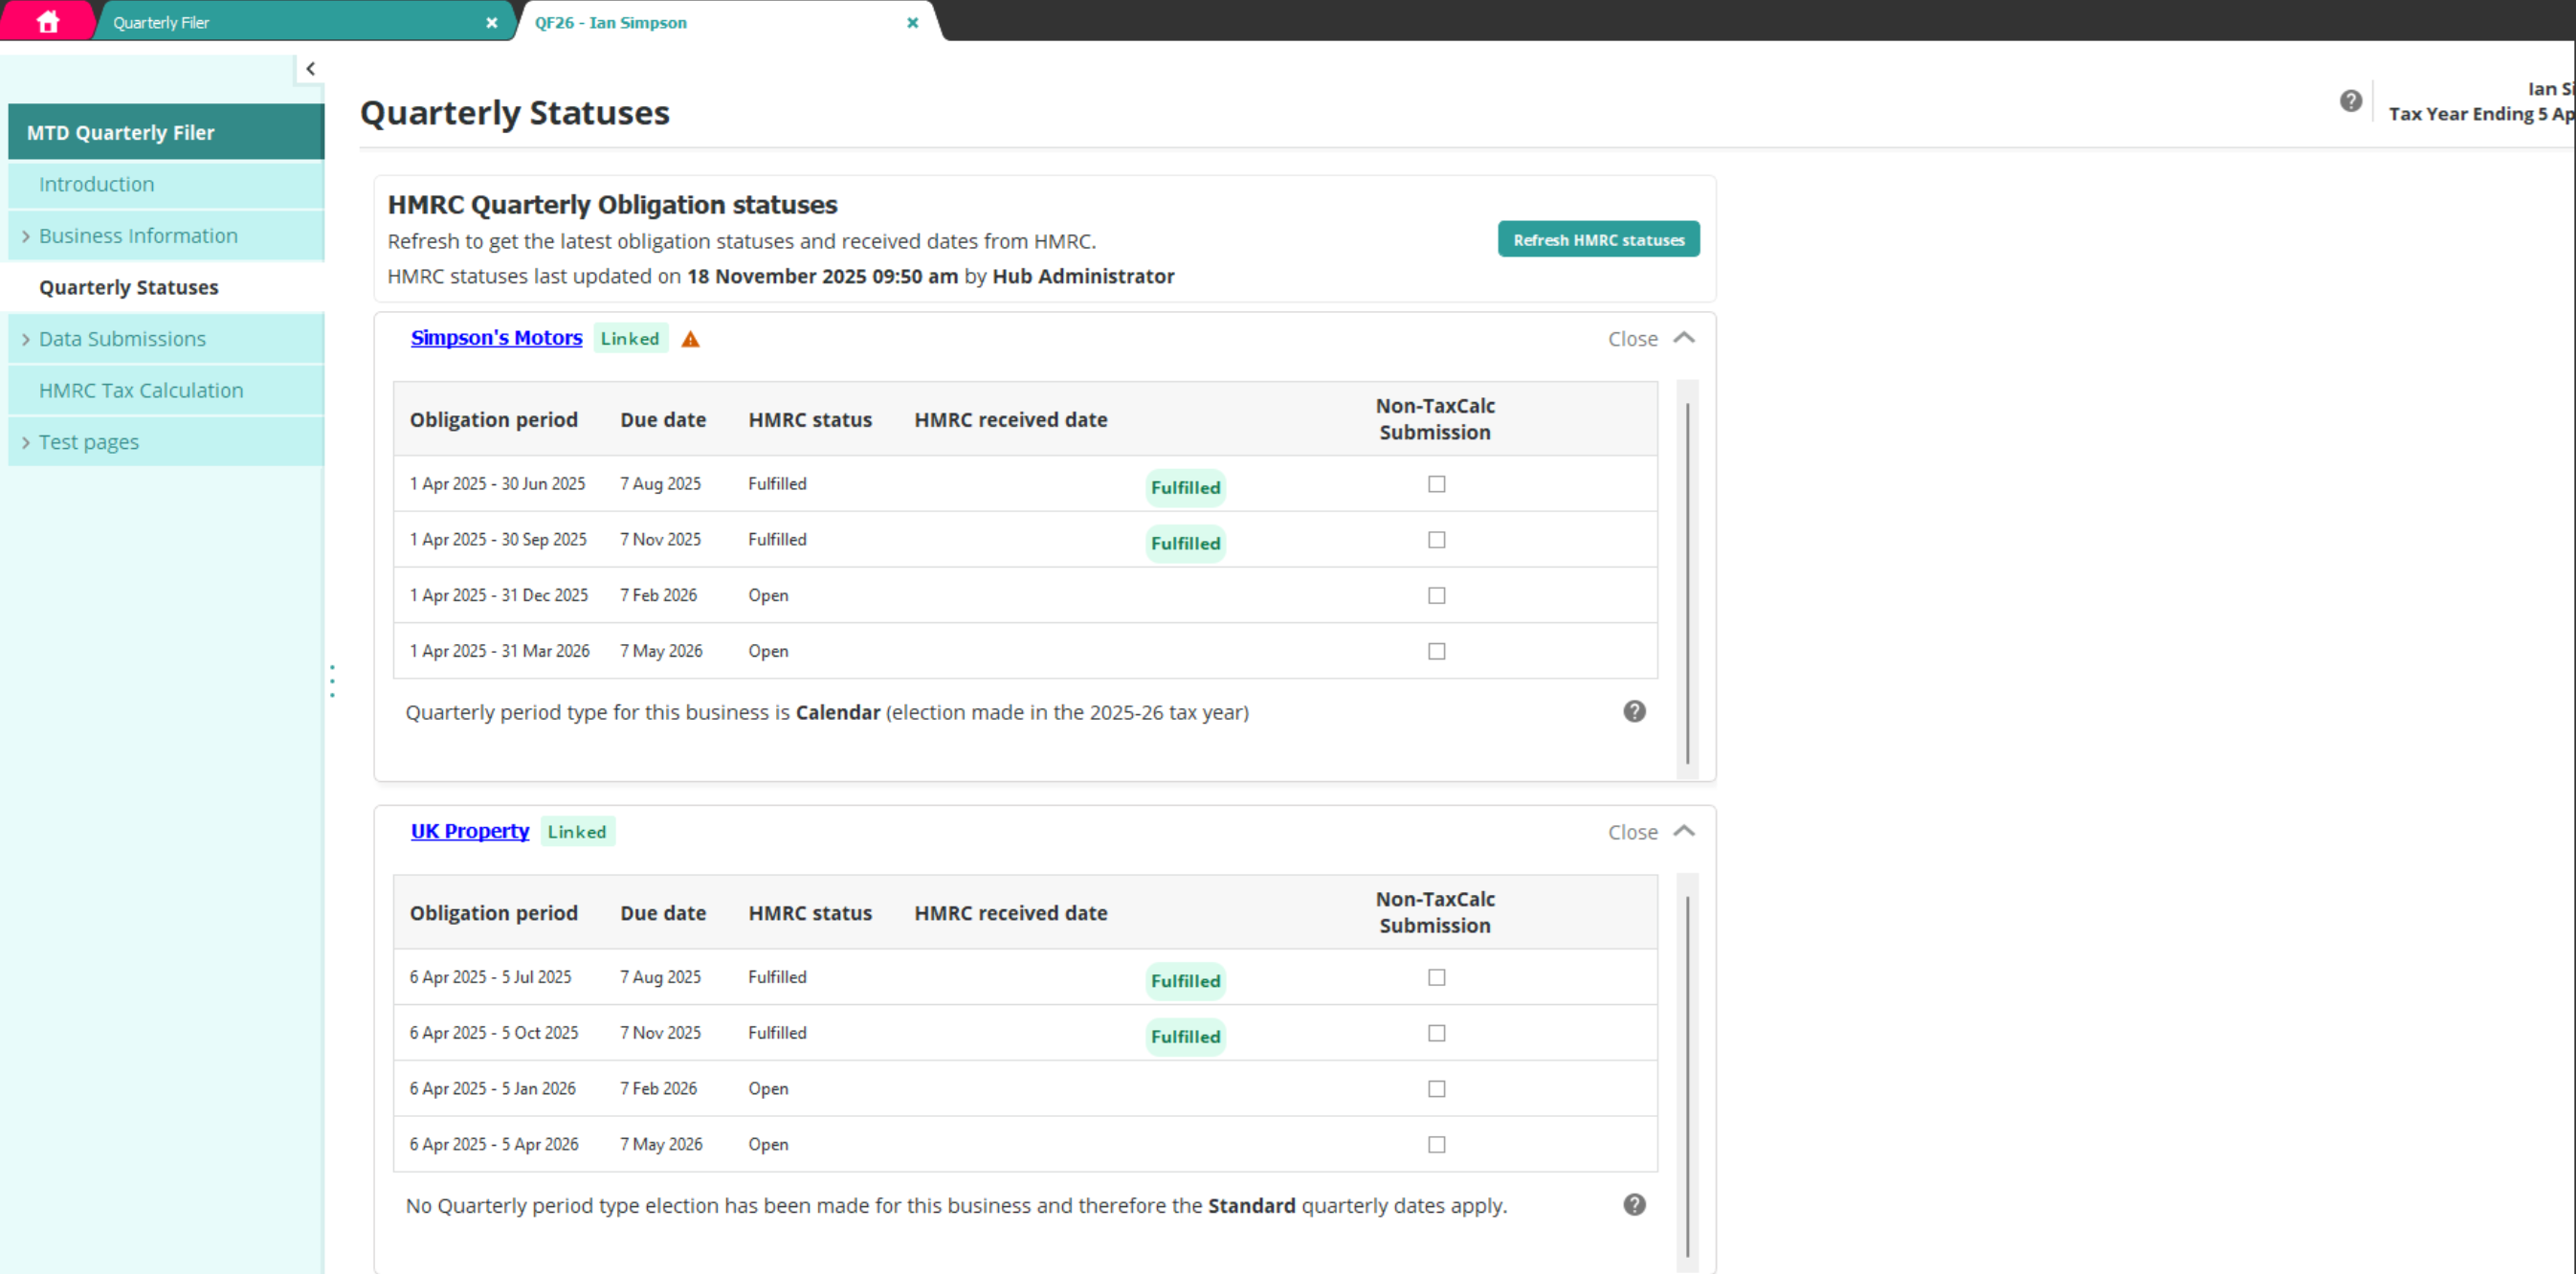Click the Linked badge next to UK Property
This screenshot has width=2576, height=1274.
click(x=577, y=831)
